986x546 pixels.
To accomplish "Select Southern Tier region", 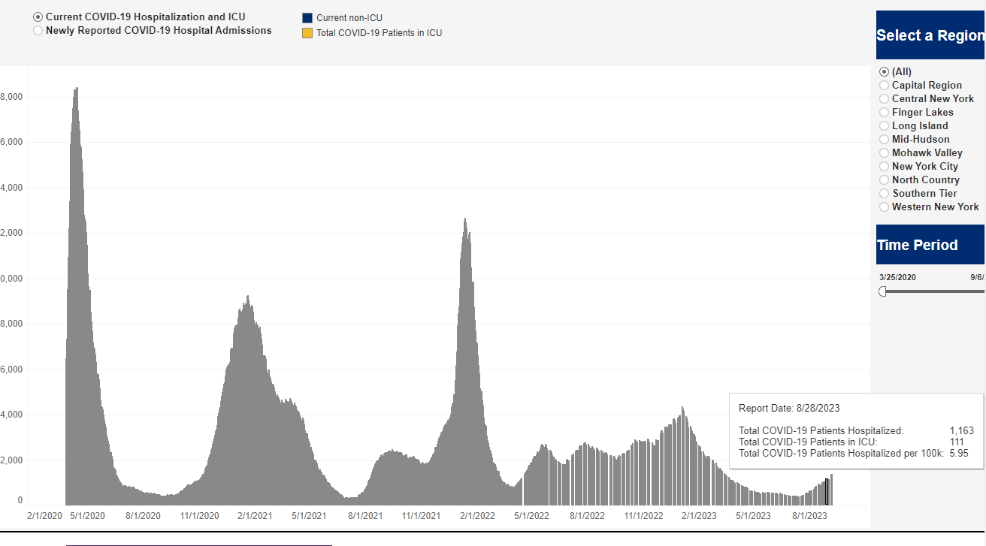I will 884,194.
